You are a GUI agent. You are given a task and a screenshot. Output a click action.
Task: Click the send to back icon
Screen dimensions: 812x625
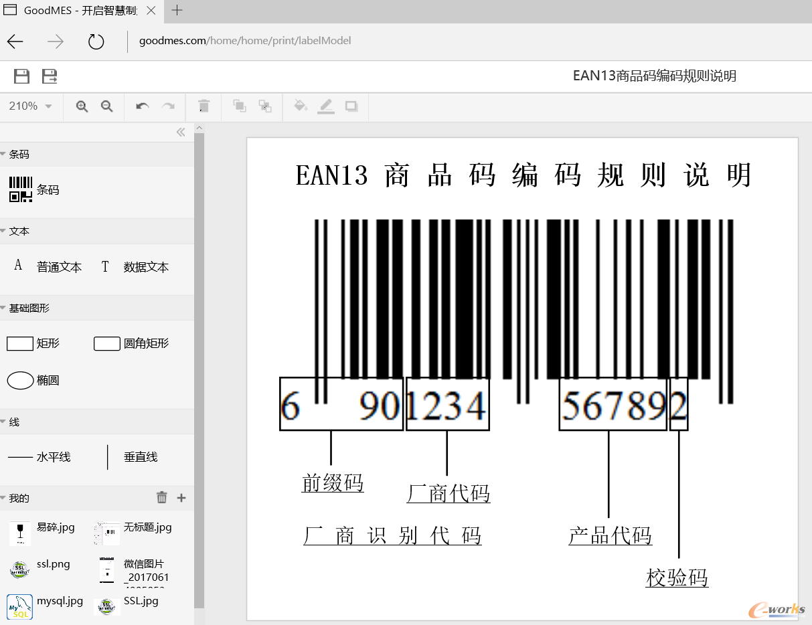(265, 106)
